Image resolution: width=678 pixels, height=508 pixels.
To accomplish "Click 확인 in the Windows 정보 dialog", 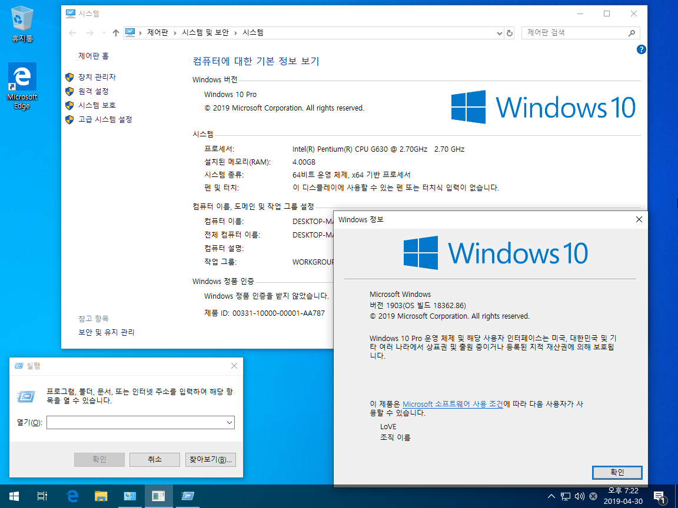I will point(617,472).
